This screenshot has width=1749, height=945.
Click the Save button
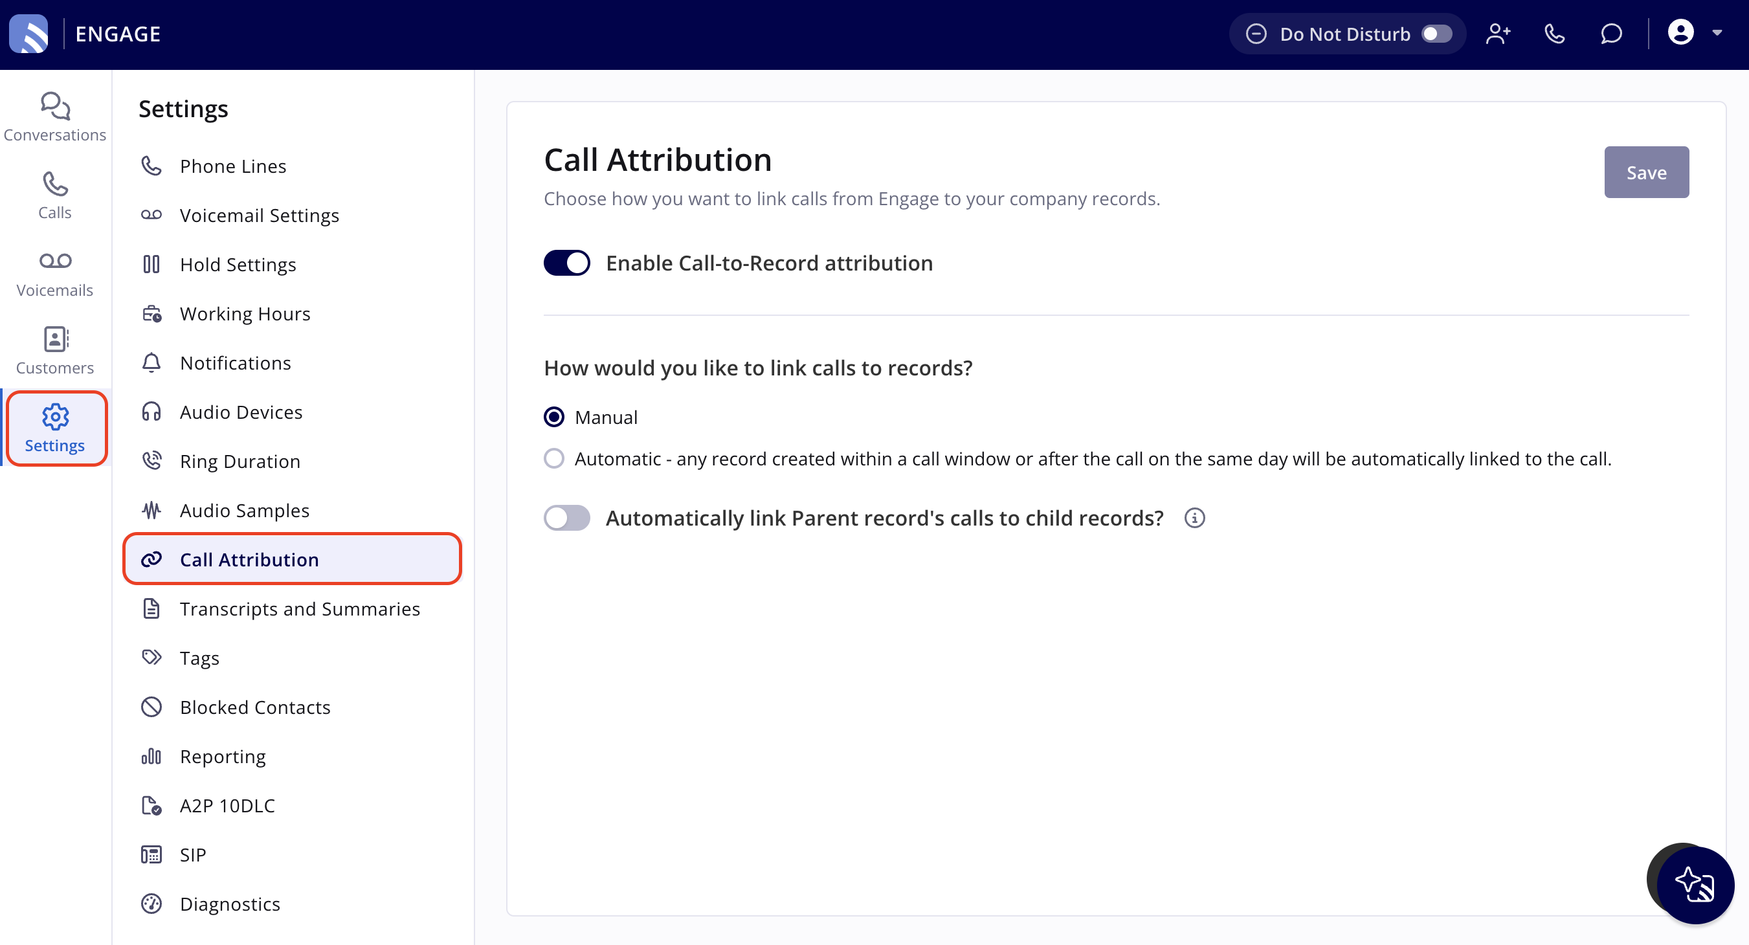(x=1647, y=172)
